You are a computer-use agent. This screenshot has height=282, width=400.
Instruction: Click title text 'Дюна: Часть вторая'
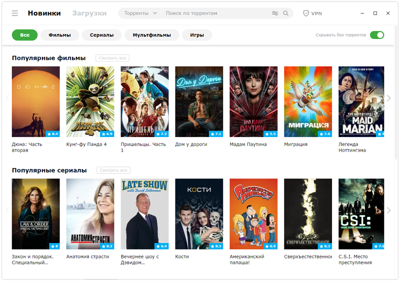click(x=27, y=147)
